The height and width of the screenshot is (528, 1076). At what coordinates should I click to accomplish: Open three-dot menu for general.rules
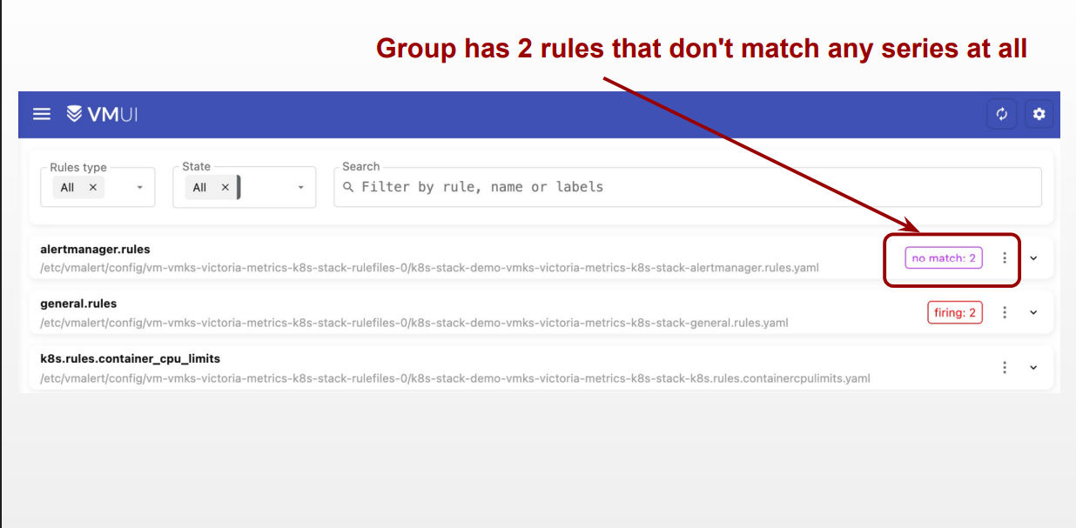click(1005, 312)
